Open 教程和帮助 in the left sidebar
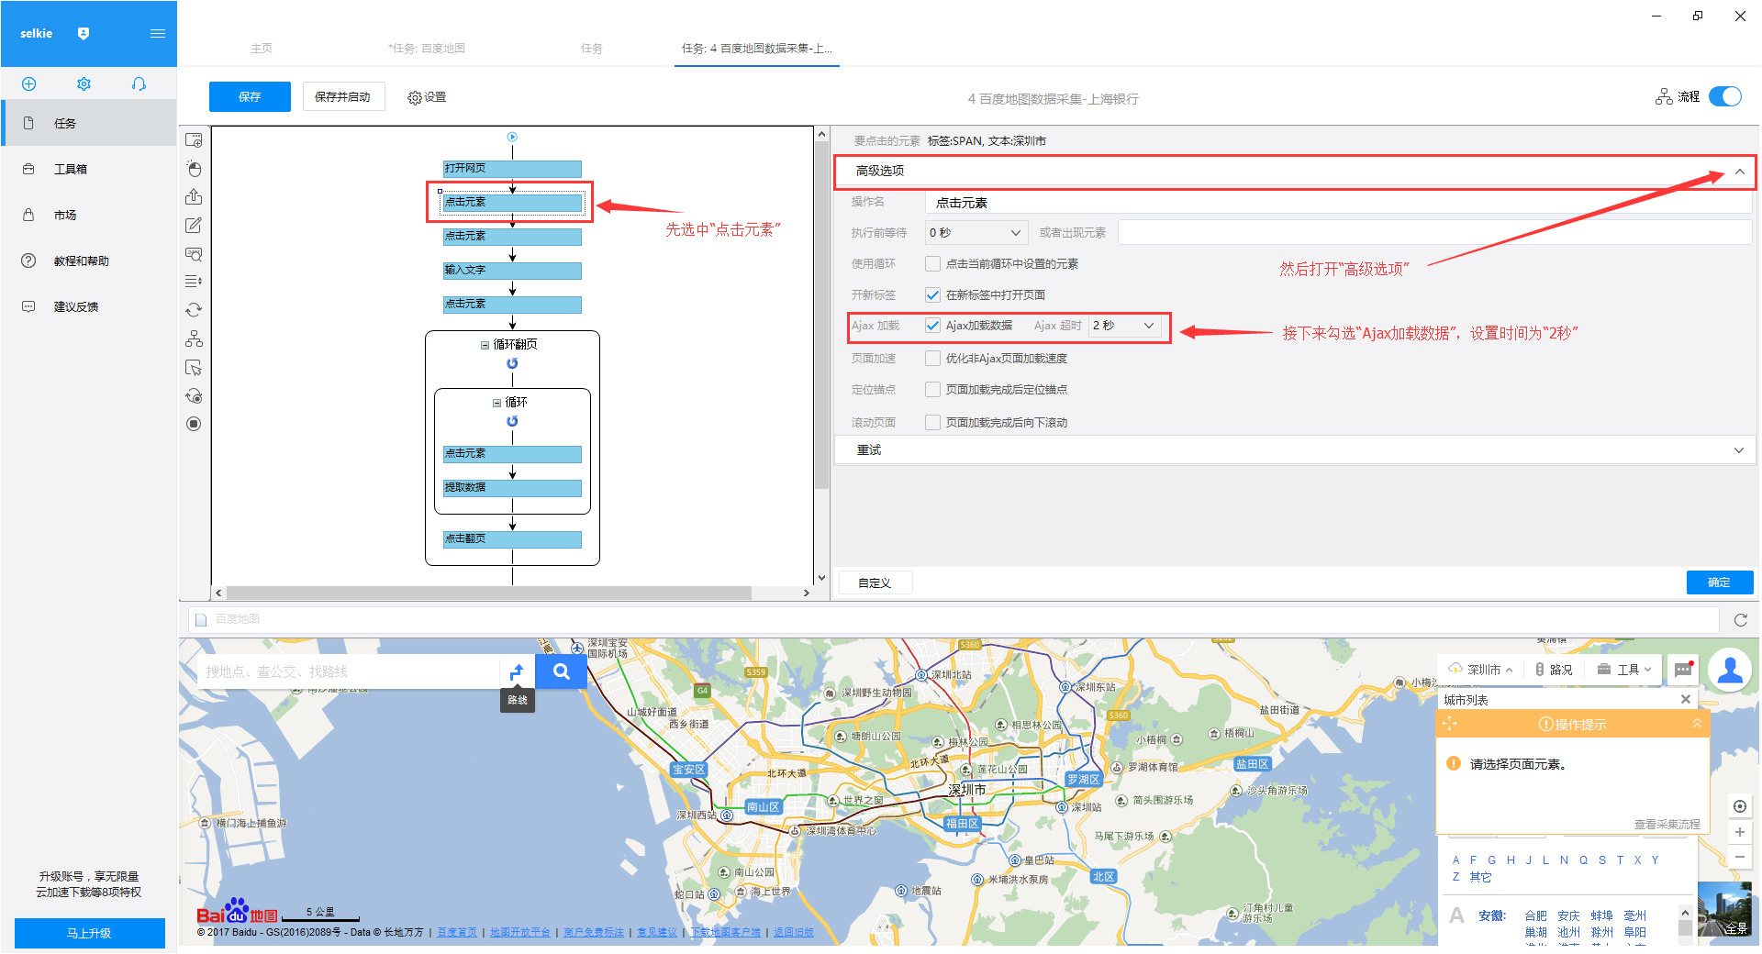Viewport: 1762px width, 954px height. (x=88, y=261)
